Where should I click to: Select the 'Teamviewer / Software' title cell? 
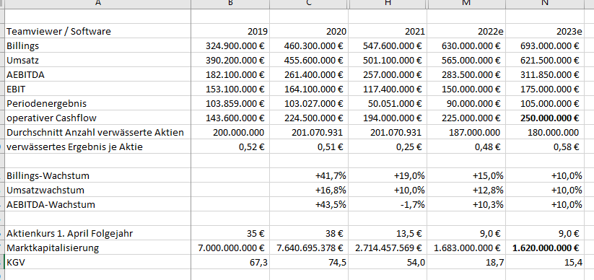(x=97, y=31)
